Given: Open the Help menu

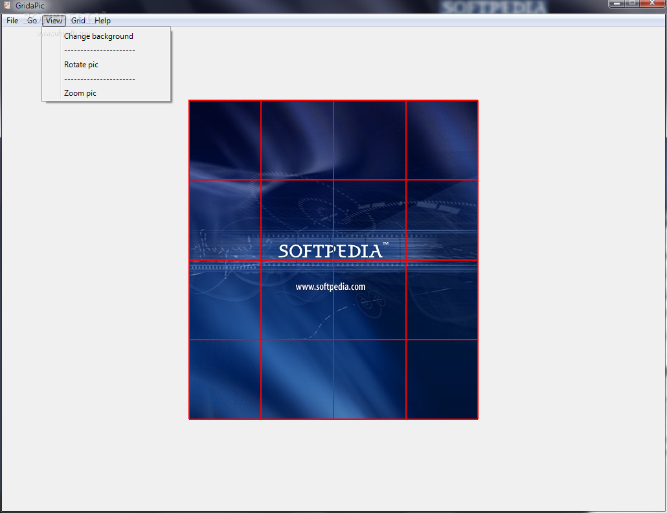Looking at the screenshot, I should click(102, 21).
